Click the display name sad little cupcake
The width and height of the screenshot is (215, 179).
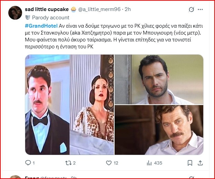click(x=47, y=9)
